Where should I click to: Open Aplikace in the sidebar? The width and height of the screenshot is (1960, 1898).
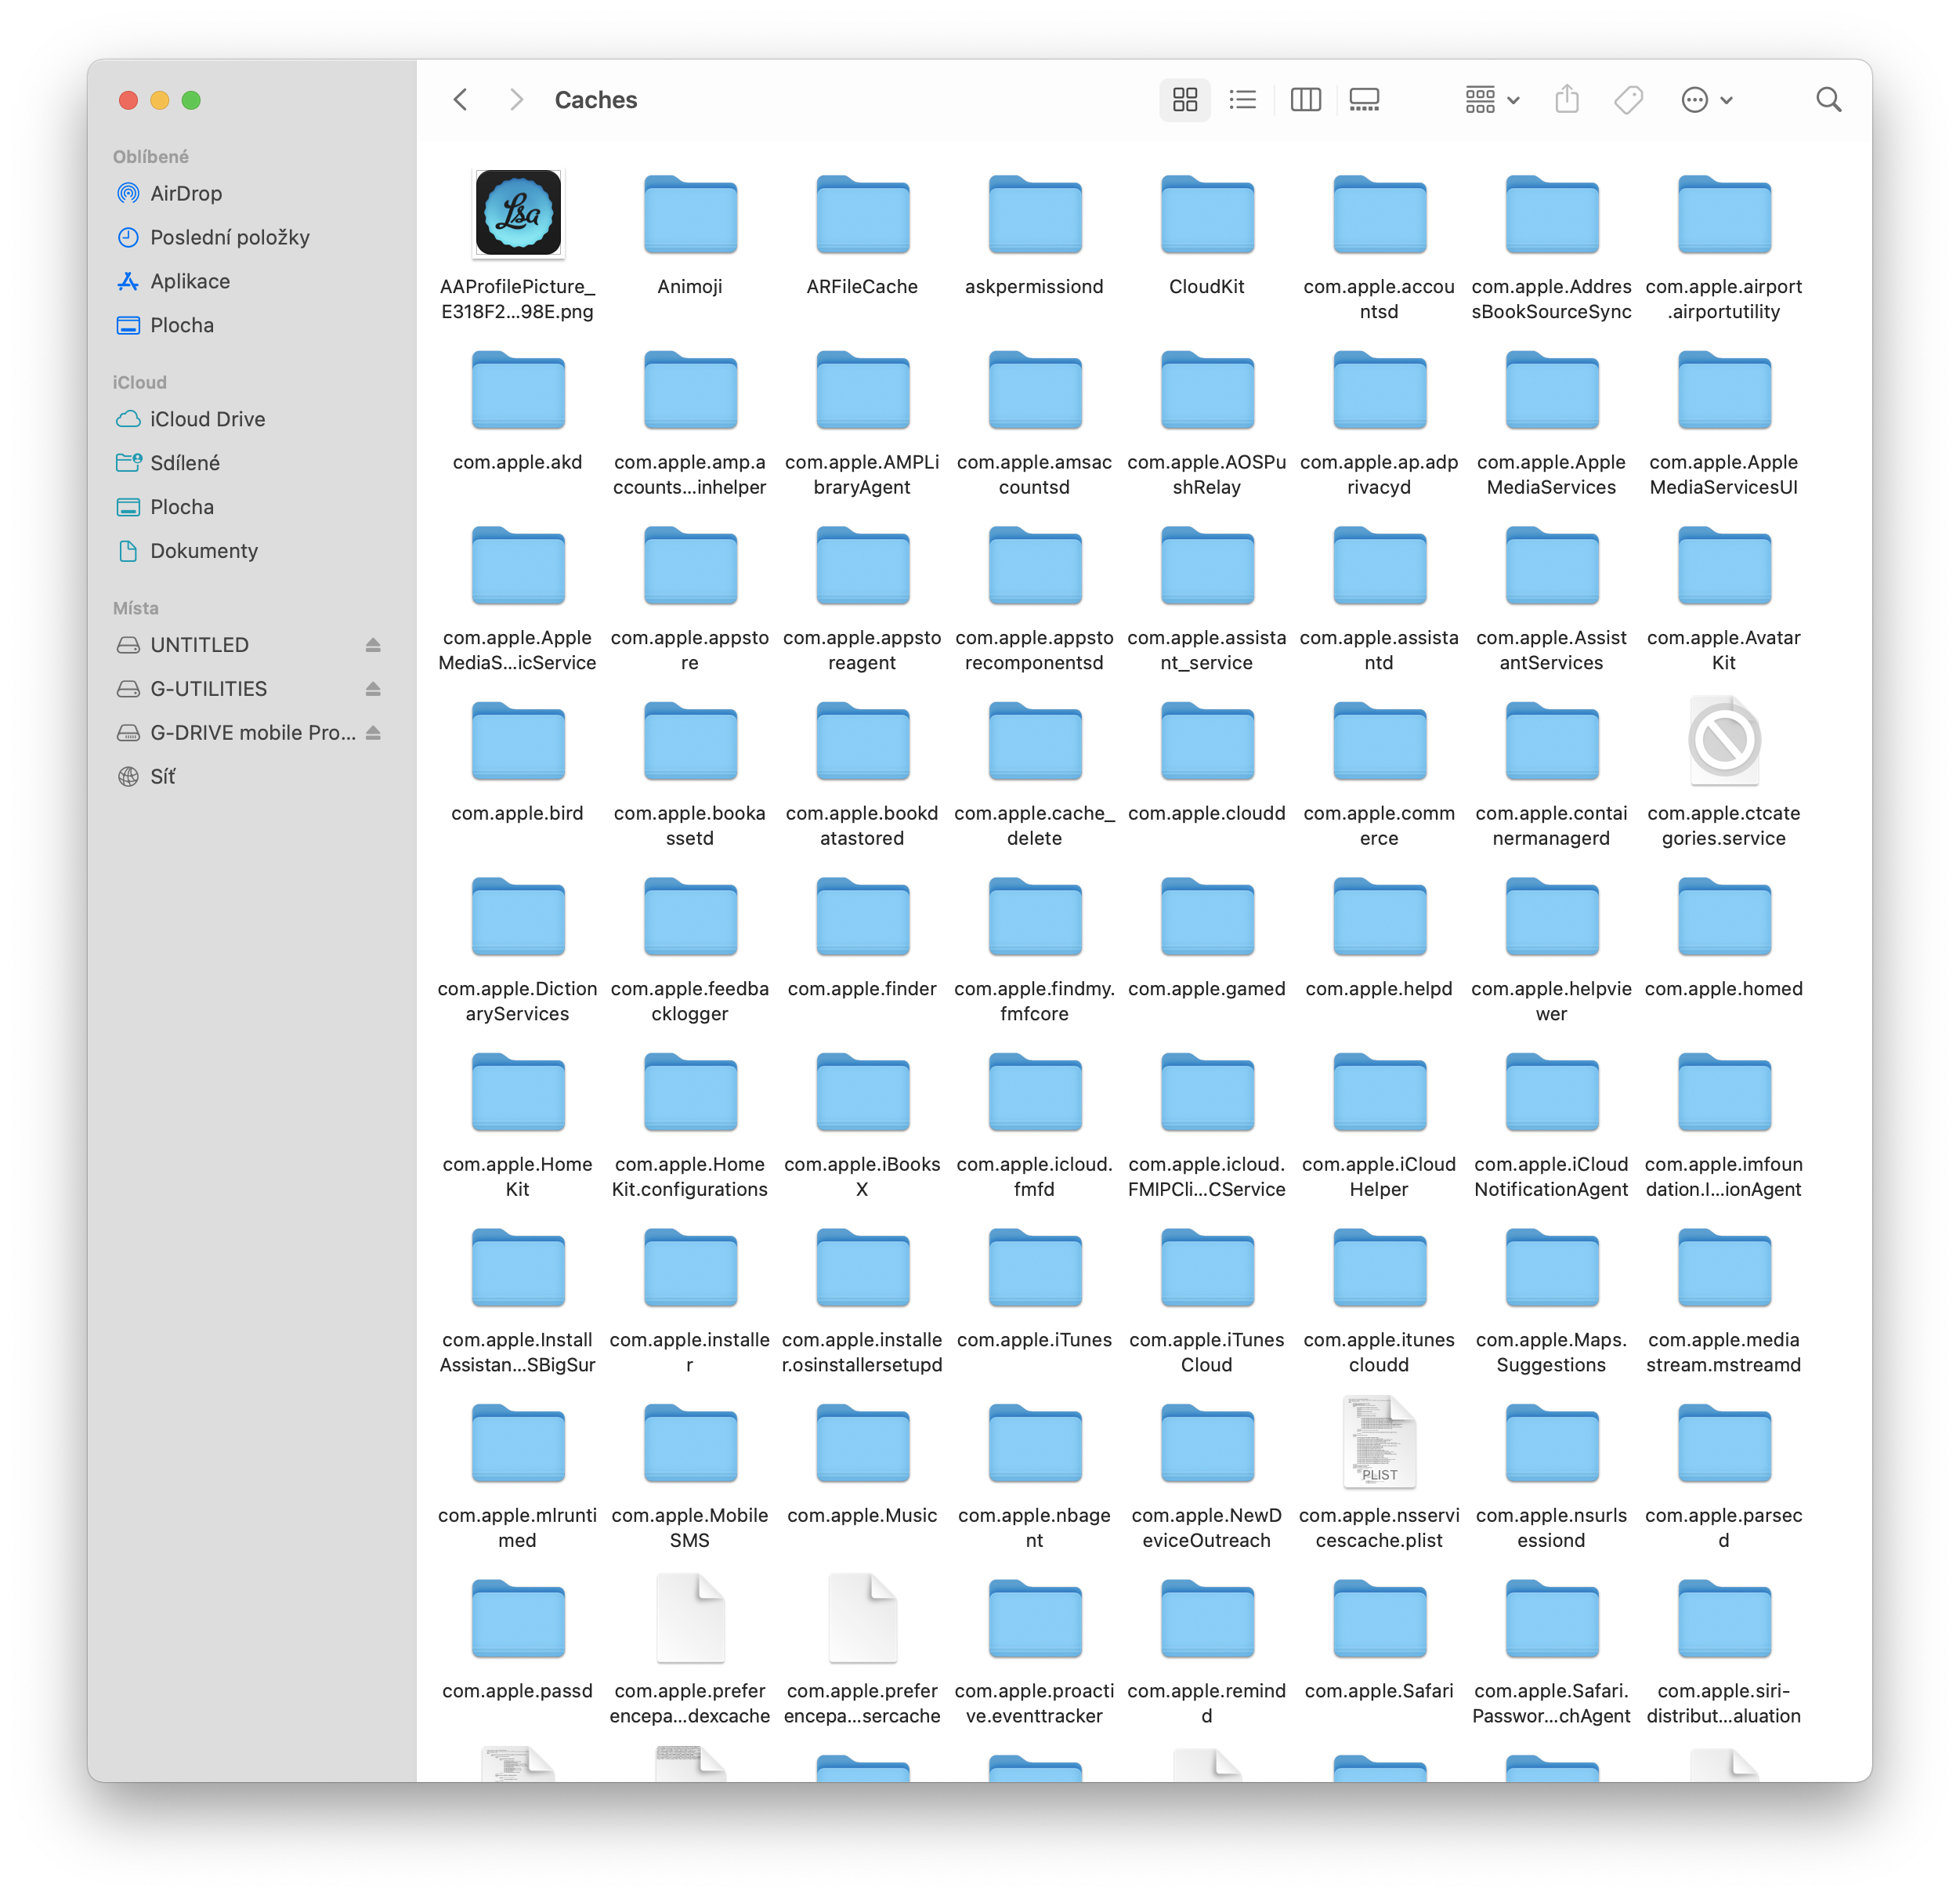point(190,282)
